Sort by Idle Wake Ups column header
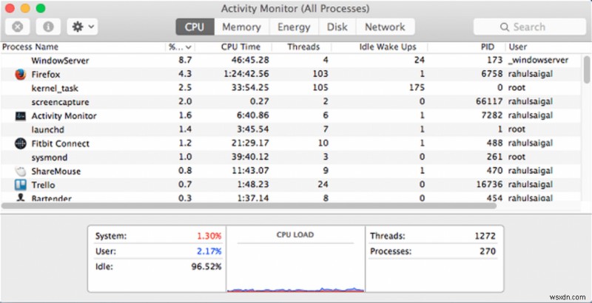The height and width of the screenshot is (303, 592). pyautogui.click(x=388, y=47)
